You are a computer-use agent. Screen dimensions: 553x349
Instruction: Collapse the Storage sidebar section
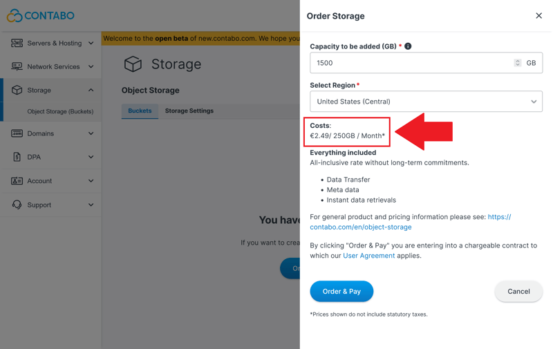[91, 90]
